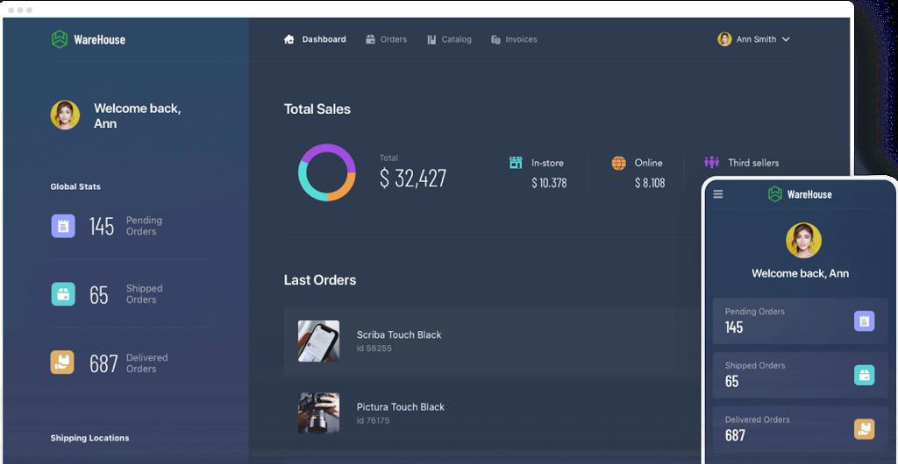Image resolution: width=898 pixels, height=464 pixels.
Task: Click the order id 56255 text
Action: click(x=374, y=348)
